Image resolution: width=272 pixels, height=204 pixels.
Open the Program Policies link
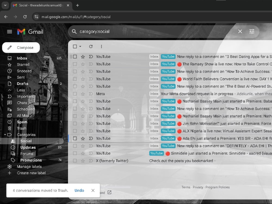(218, 187)
